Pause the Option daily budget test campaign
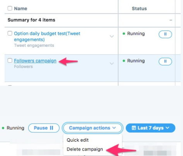Image resolution: width=183 pixels, height=156 pixels. click(x=165, y=34)
